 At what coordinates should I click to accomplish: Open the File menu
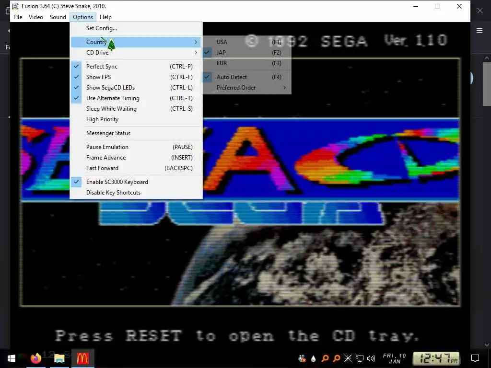click(18, 17)
